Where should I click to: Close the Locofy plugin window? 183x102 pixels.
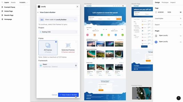[x=77, y=7]
